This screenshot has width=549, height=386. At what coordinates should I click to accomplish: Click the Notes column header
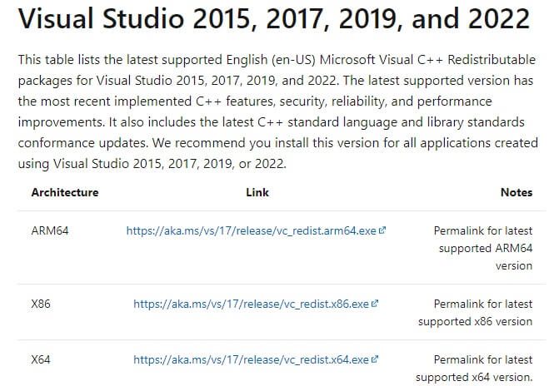coord(517,193)
